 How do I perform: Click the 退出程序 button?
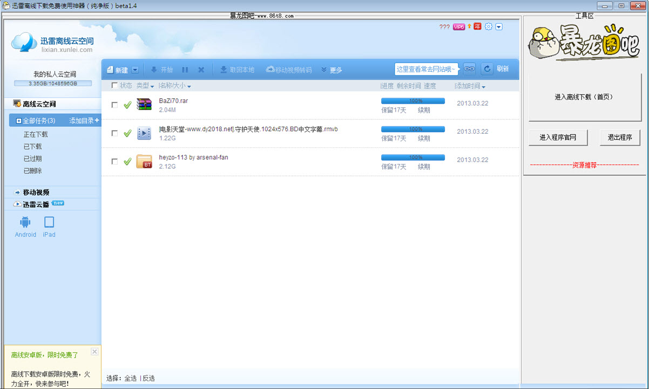620,138
